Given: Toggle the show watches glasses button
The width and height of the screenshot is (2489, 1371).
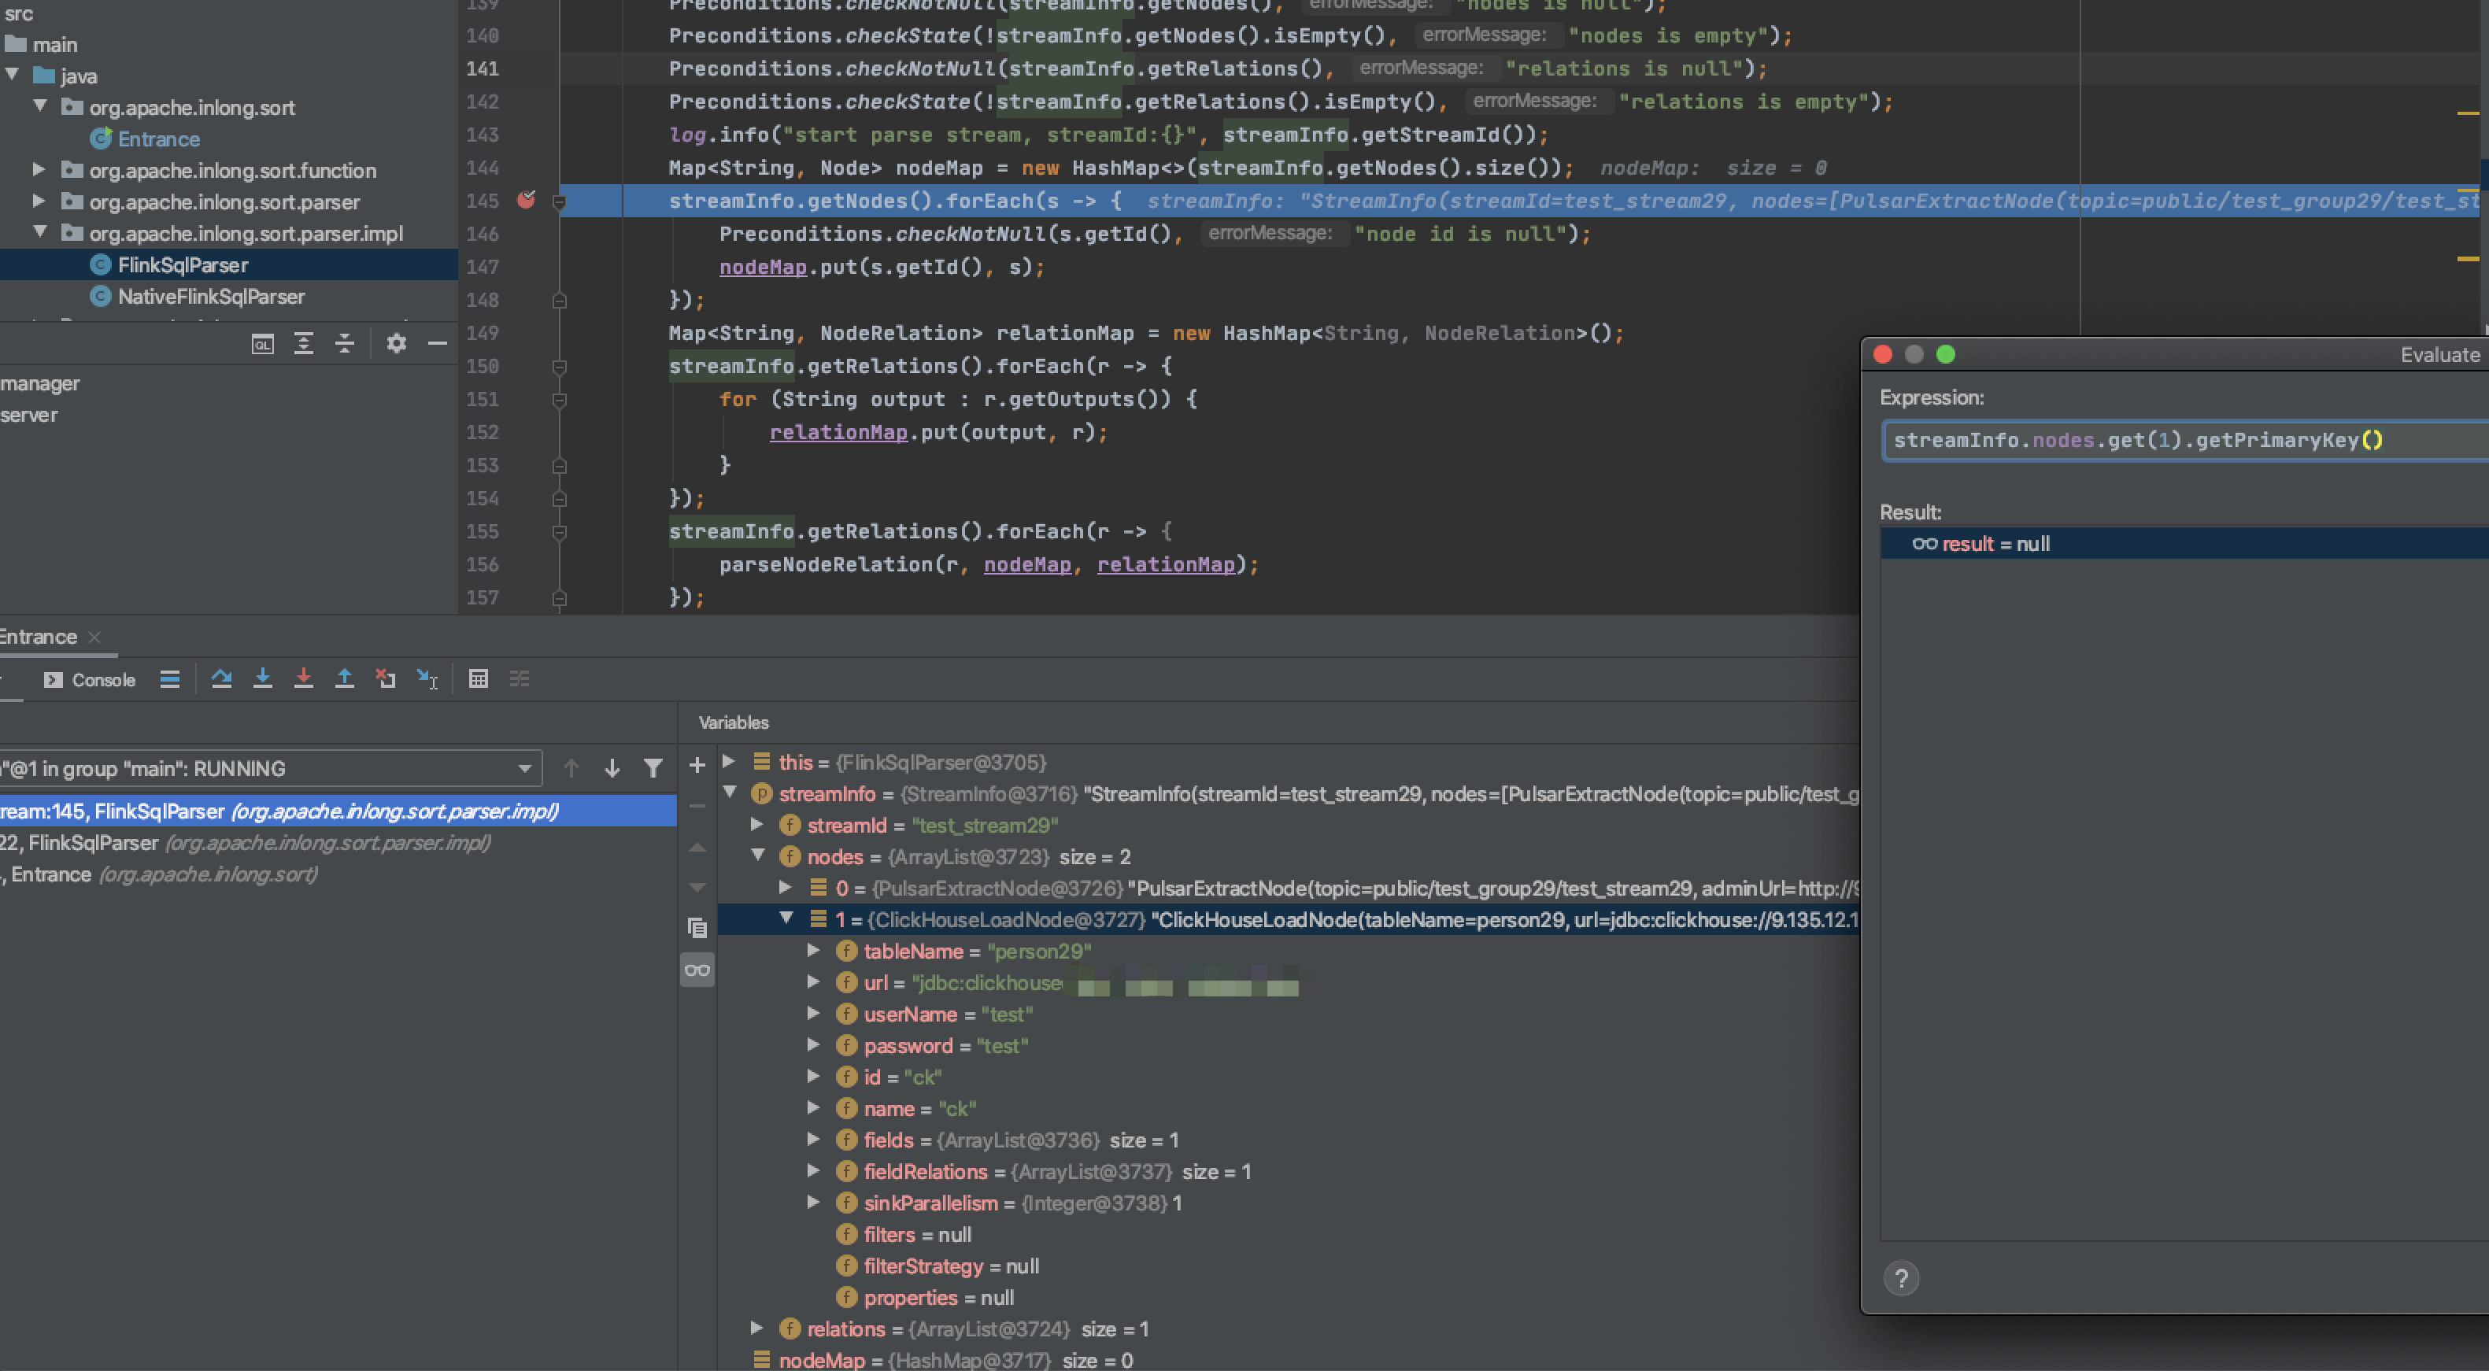Looking at the screenshot, I should 697,970.
